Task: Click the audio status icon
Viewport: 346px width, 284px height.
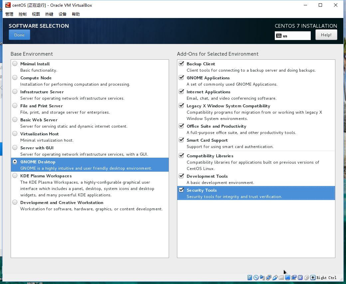Action: pos(262,278)
